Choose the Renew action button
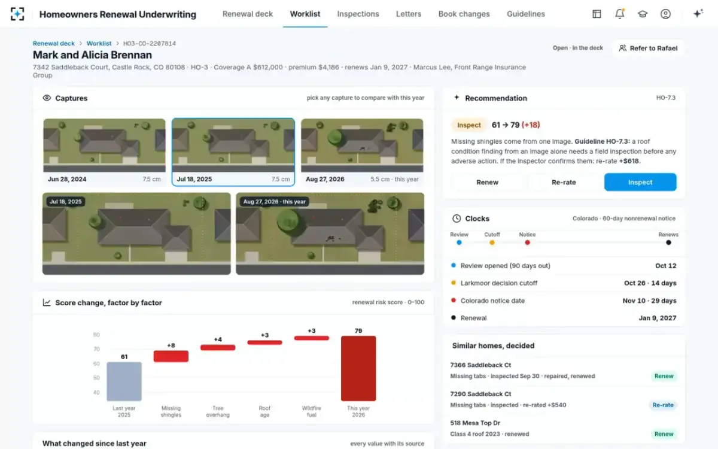 pos(487,182)
